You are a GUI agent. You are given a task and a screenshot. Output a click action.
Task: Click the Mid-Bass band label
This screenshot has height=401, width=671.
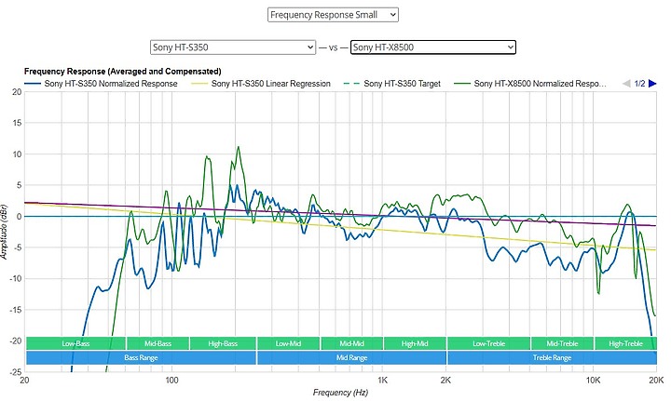point(157,343)
